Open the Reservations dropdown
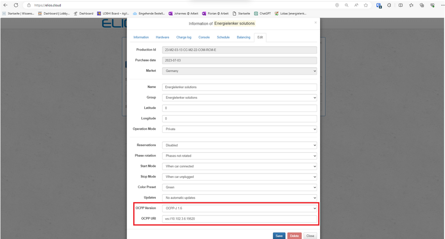Image resolution: width=445 pixels, height=239 pixels. pyautogui.click(x=239, y=145)
